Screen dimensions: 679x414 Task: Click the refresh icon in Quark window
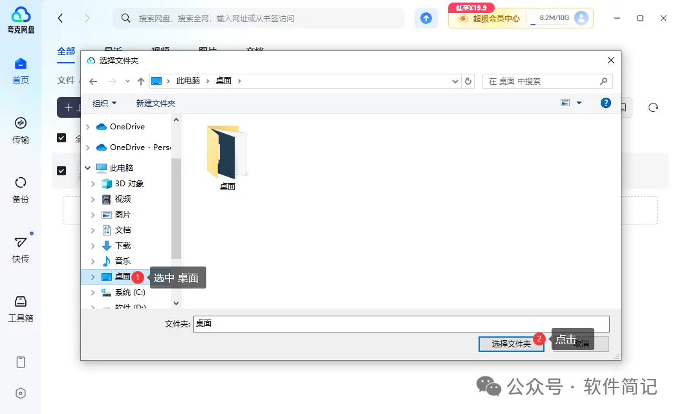coord(653,107)
